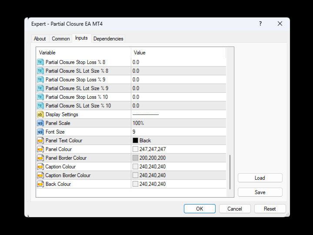
Task: Edit value of Partial Closure SL Lot Size % 9
Action: pos(179,88)
